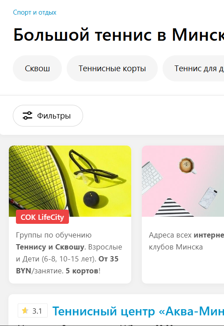Click the yellow star rating icon
The width and height of the screenshot is (224, 326).
(25, 311)
